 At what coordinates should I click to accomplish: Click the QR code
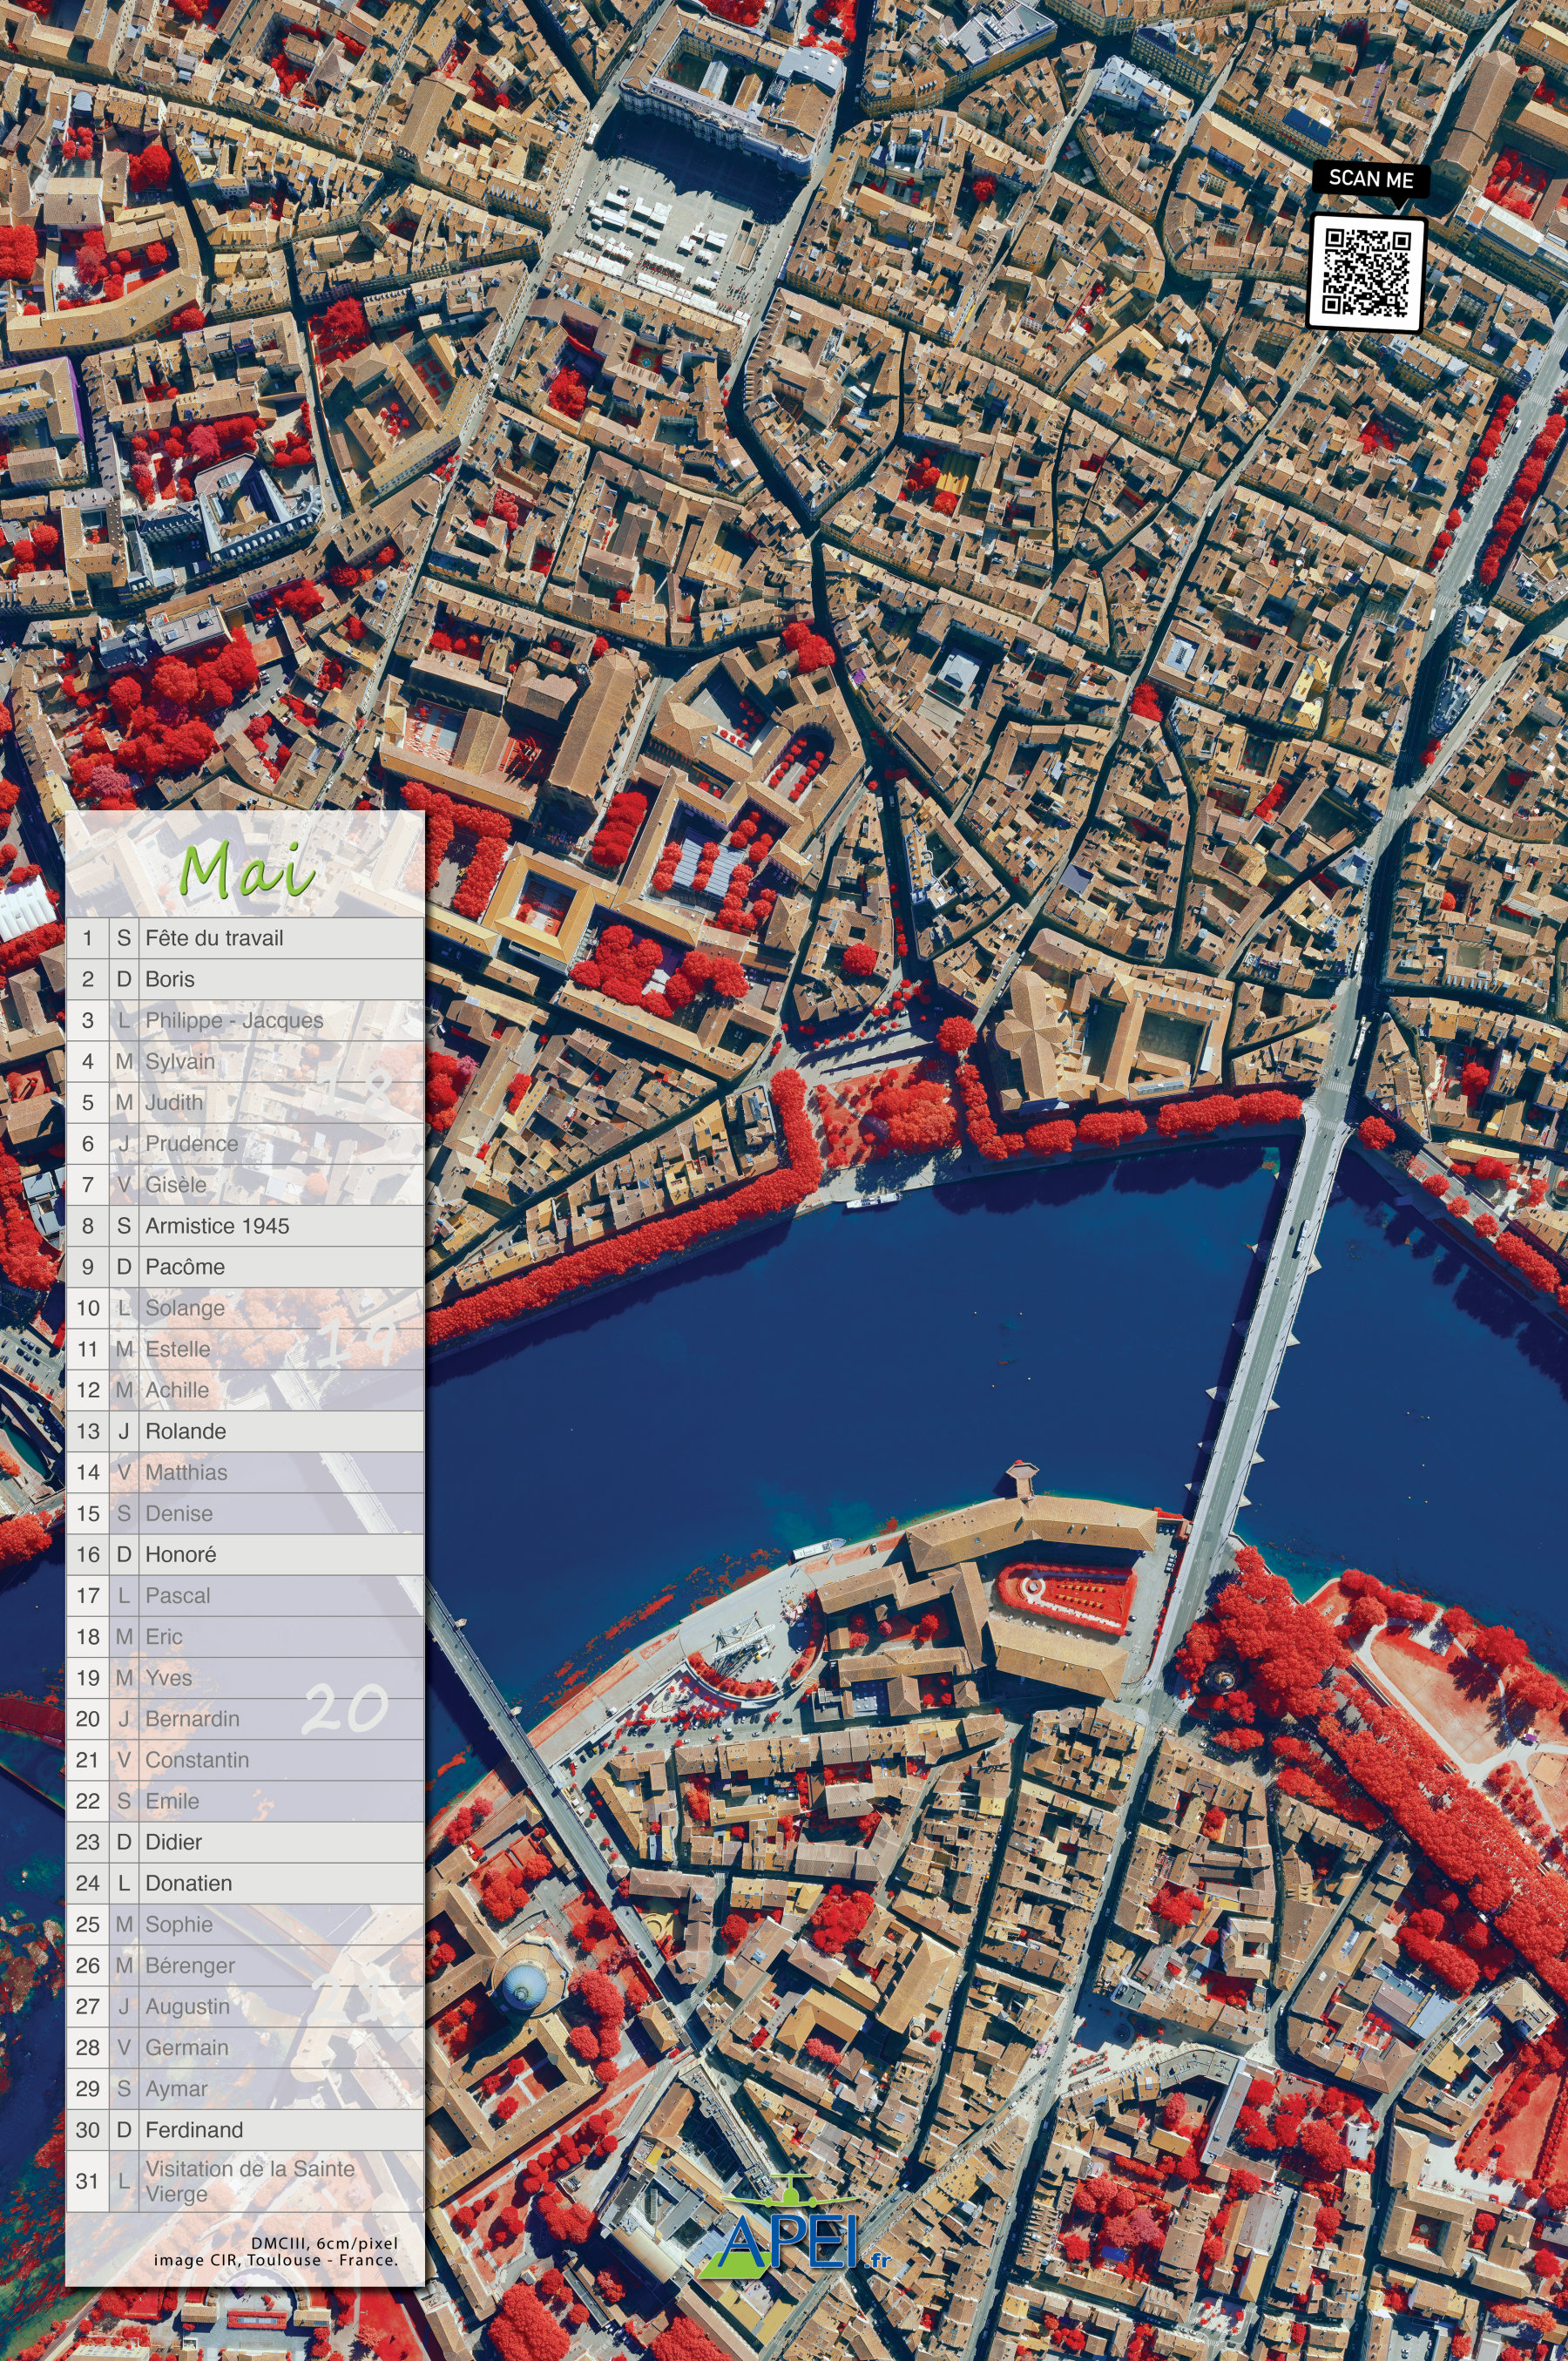[x=1366, y=272]
